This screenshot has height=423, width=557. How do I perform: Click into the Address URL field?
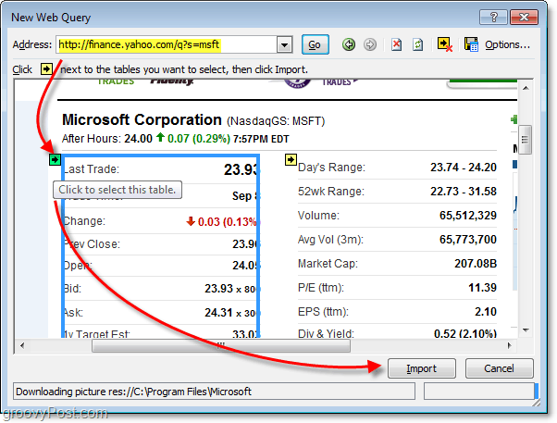tap(167, 44)
